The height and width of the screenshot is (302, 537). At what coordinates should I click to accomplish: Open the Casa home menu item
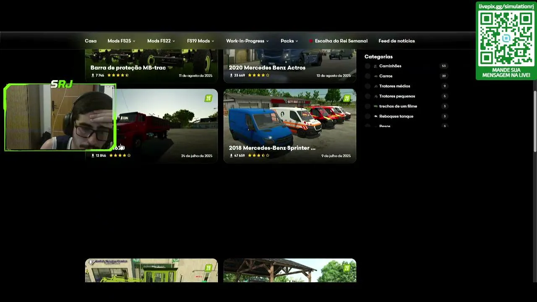91,41
